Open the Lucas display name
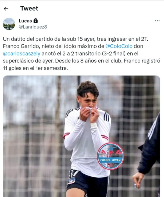The width and height of the screenshot is (164, 197). pyautogui.click(x=25, y=21)
